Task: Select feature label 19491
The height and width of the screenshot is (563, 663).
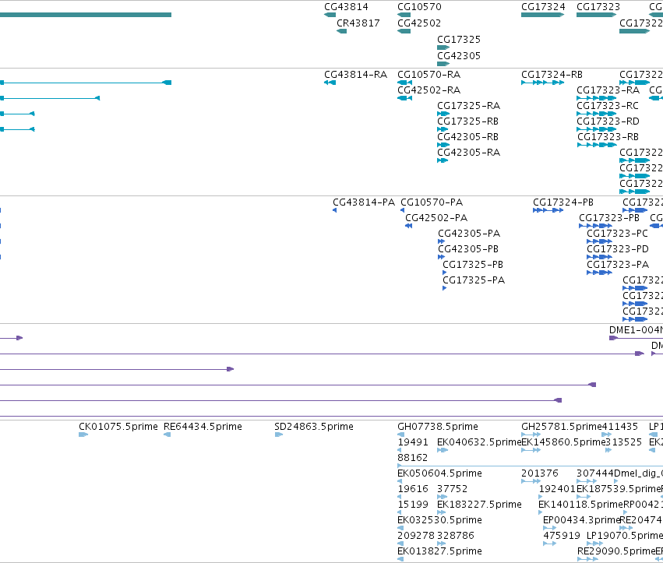Action: click(413, 442)
